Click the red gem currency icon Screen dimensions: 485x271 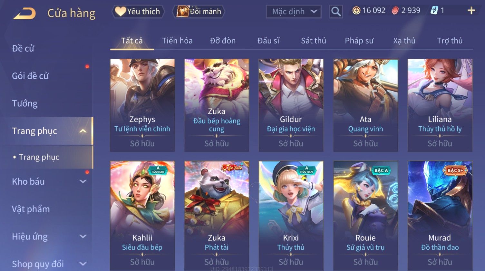click(395, 11)
